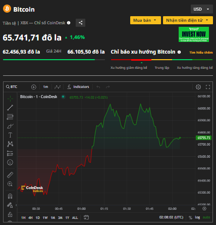Toggle percentage scale button
The image size is (216, 225).
190,217
